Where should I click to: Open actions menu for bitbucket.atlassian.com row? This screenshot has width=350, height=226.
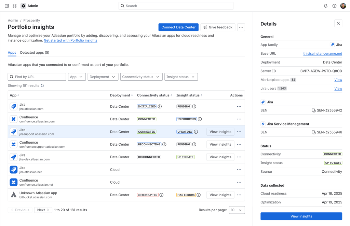[239, 195]
